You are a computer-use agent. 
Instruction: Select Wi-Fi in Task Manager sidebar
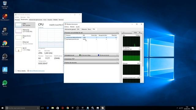[25, 49]
